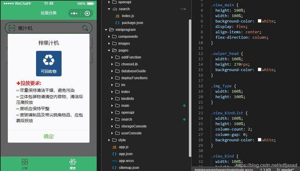Select the openapi folder under pages
This screenshot has width=300, height=171.
[x=127, y=112]
